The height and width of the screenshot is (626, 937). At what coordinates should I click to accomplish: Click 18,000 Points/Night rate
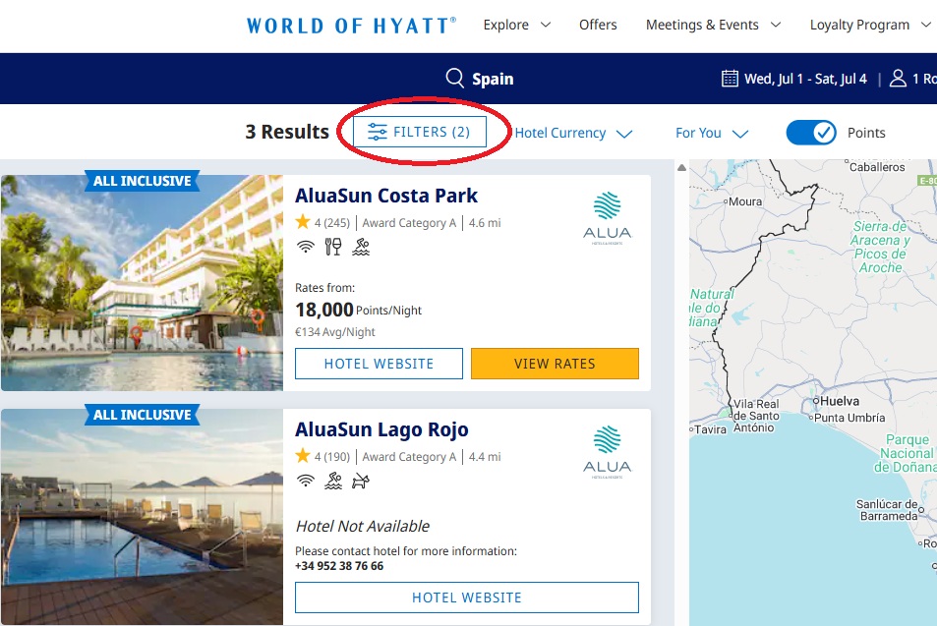(x=358, y=310)
